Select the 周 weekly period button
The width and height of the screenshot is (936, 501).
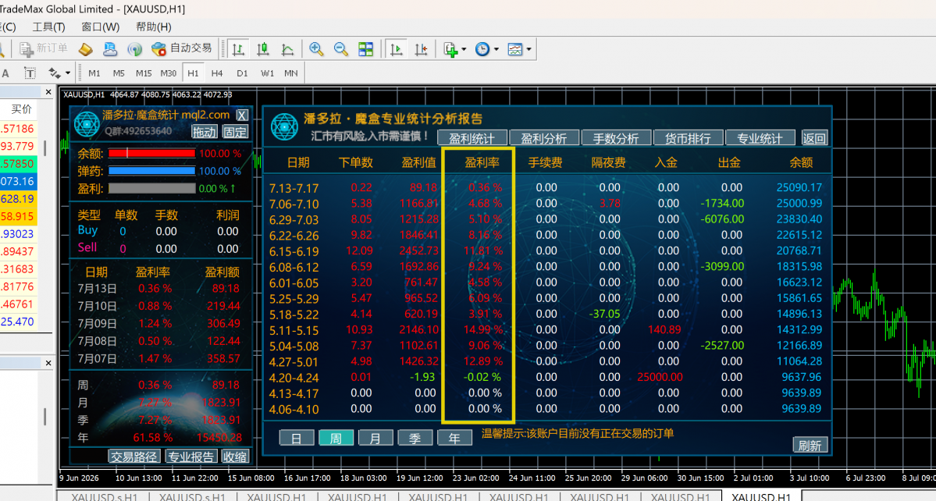[x=336, y=439]
